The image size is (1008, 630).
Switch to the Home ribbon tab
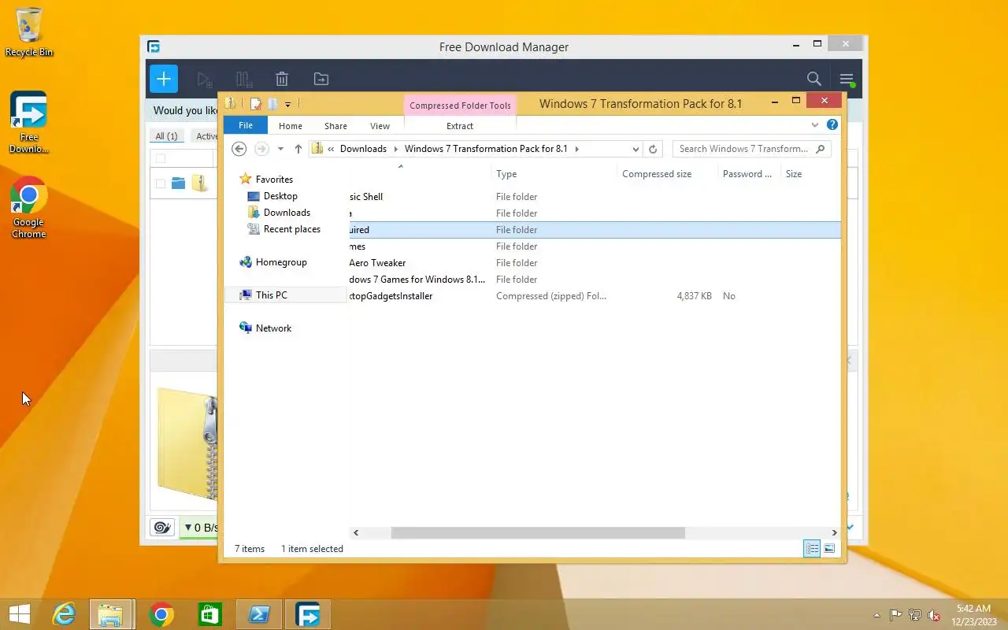coord(291,126)
